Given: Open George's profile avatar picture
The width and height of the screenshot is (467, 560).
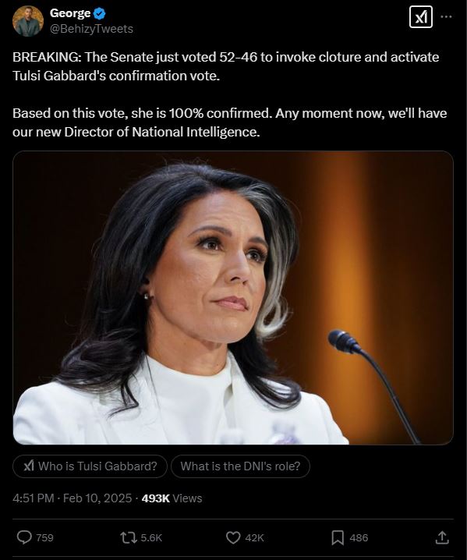Looking at the screenshot, I should click(28, 21).
